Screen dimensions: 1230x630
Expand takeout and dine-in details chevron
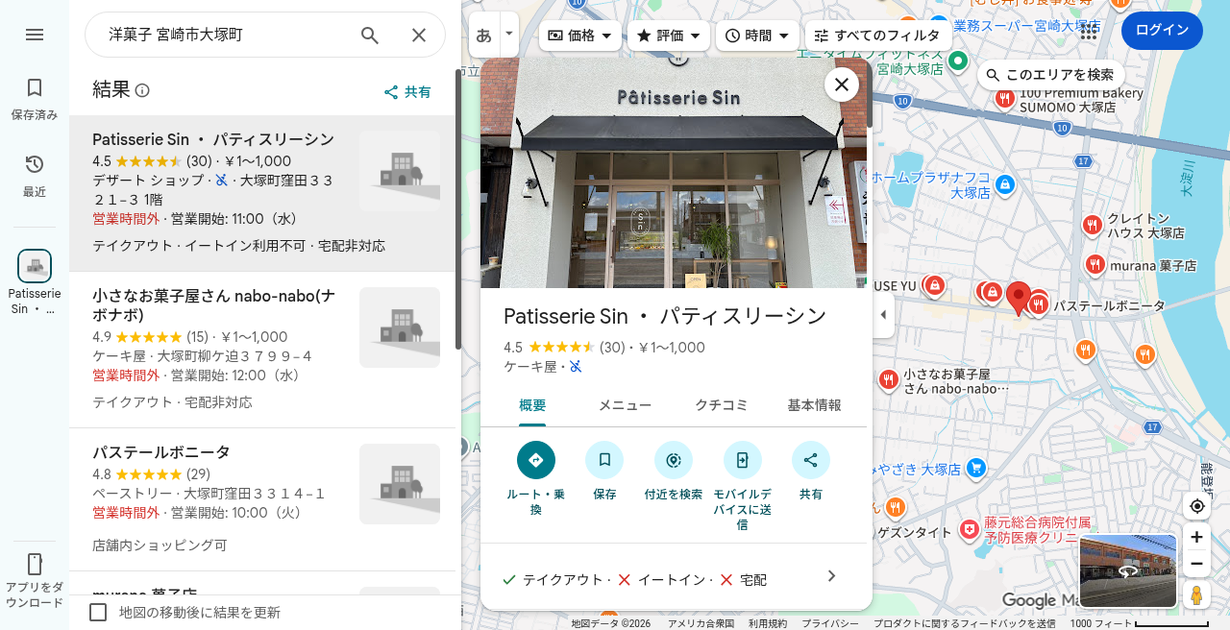832,576
